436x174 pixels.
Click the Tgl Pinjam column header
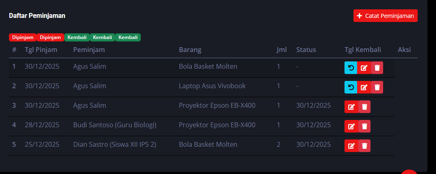pyautogui.click(x=41, y=50)
